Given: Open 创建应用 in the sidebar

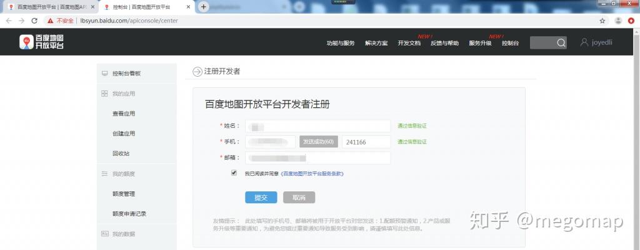Looking at the screenshot, I should click(x=124, y=133).
